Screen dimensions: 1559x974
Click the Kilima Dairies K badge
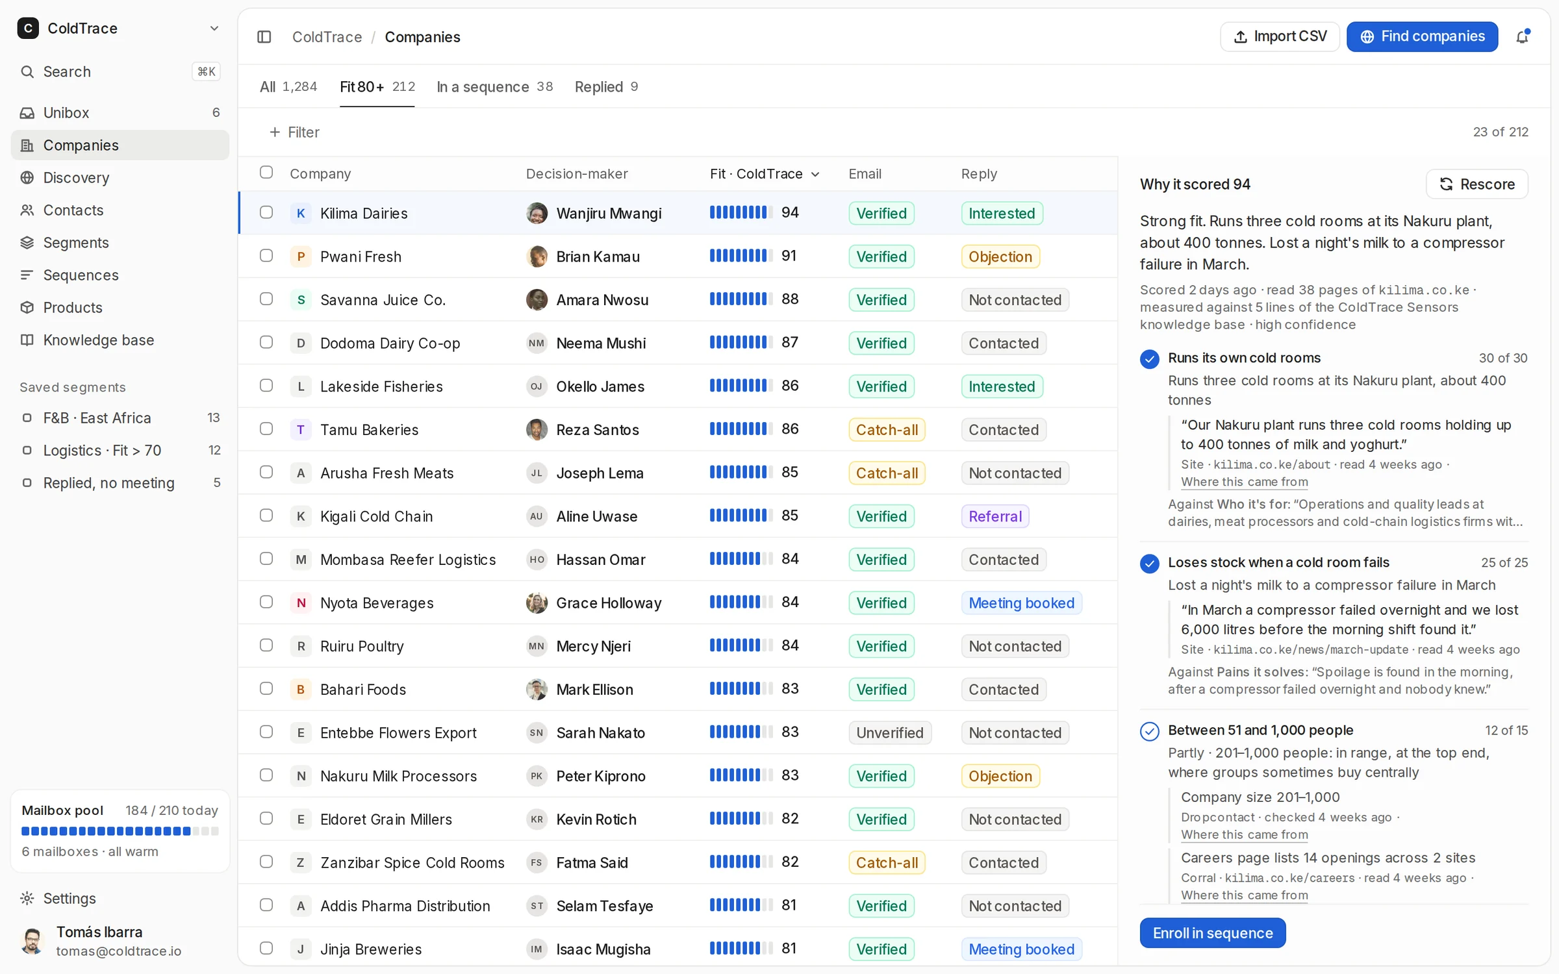(x=301, y=214)
